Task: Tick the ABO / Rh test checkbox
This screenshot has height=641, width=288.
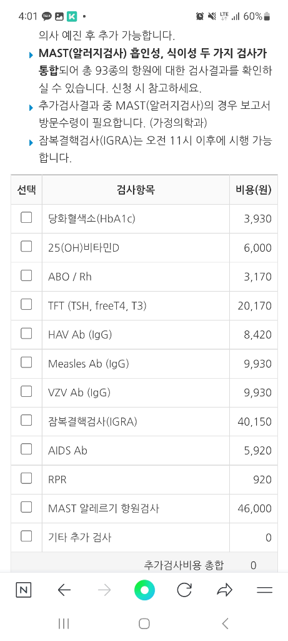Action: [x=26, y=275]
